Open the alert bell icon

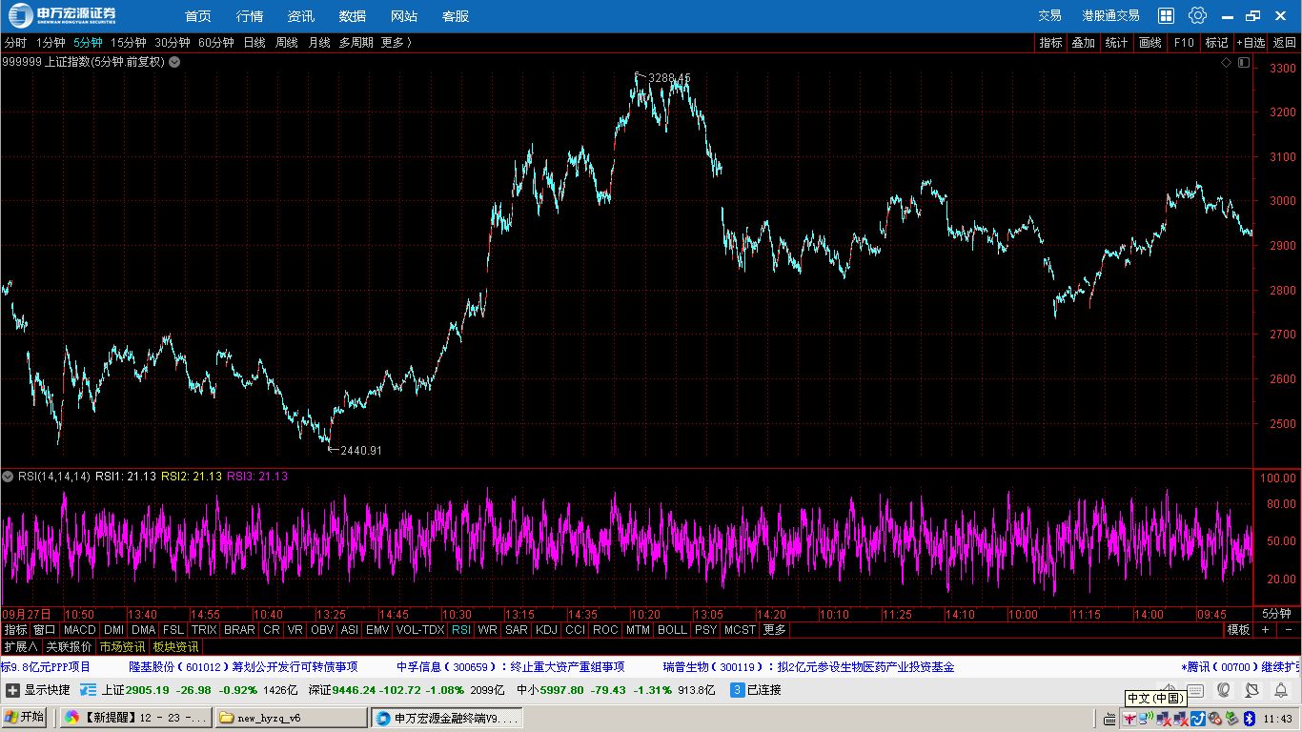[1281, 690]
